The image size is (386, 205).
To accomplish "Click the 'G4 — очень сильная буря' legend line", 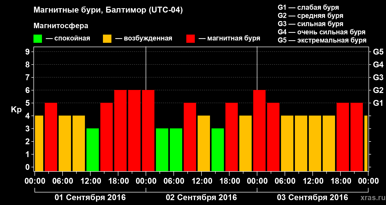I will coord(322,32).
